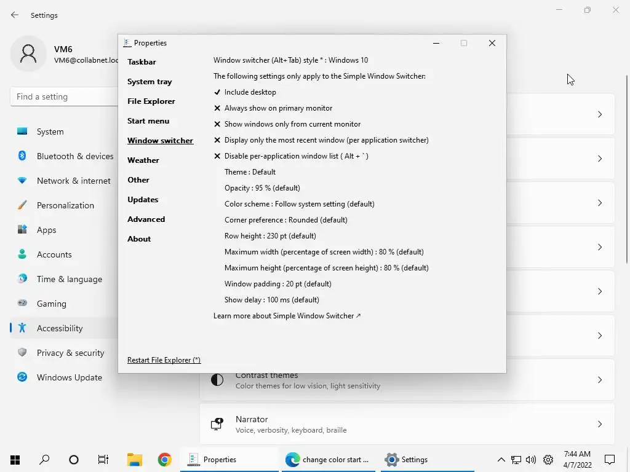The height and width of the screenshot is (472, 630).
Task: Change Corner preference Rounded setting
Action: pos(285,220)
